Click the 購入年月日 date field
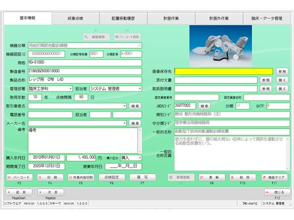 pyautogui.click(x=46, y=158)
